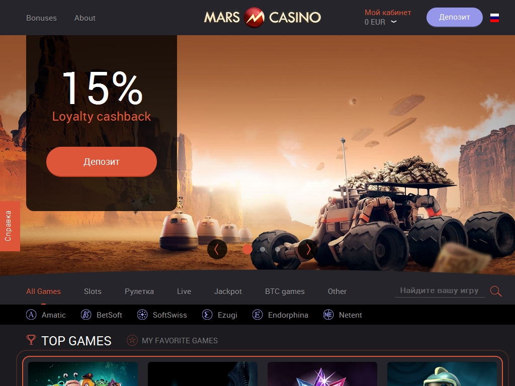Click the Mars Casino logo emblem
Image resolution: width=515 pixels, height=386 pixels.
coord(254,18)
